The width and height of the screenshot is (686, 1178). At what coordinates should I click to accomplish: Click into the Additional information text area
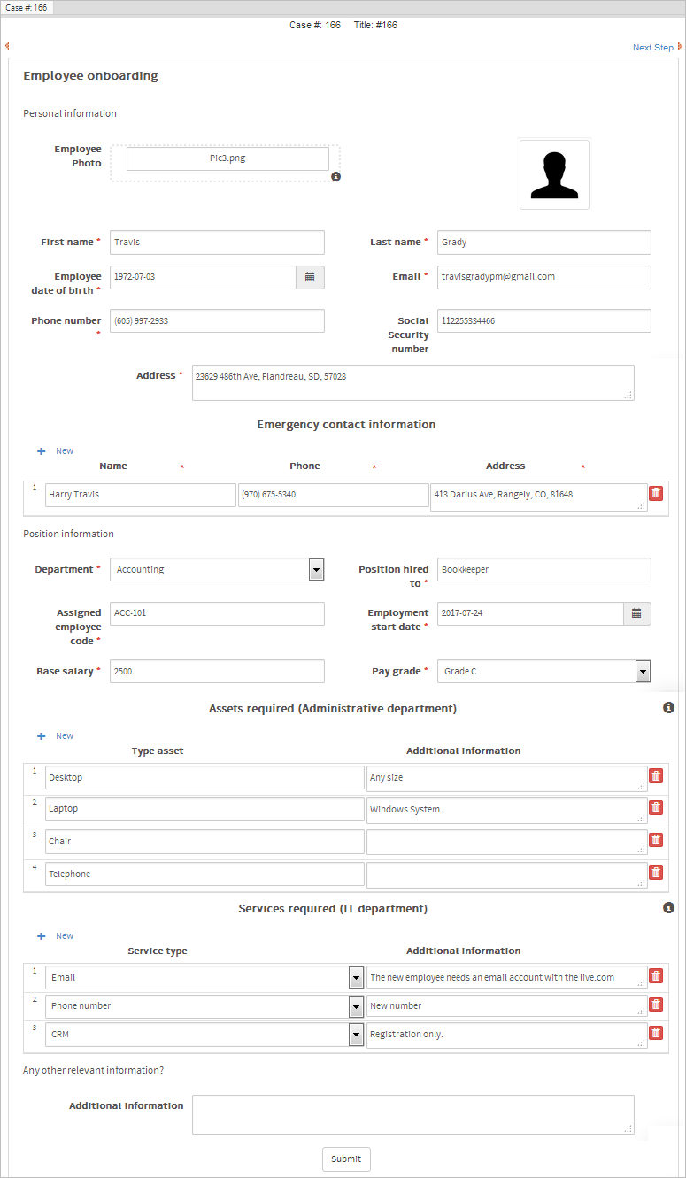(412, 1114)
